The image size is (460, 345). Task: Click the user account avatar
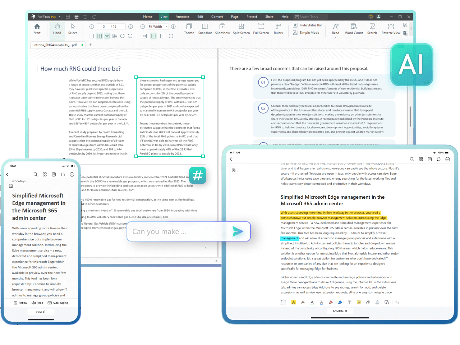point(378,17)
